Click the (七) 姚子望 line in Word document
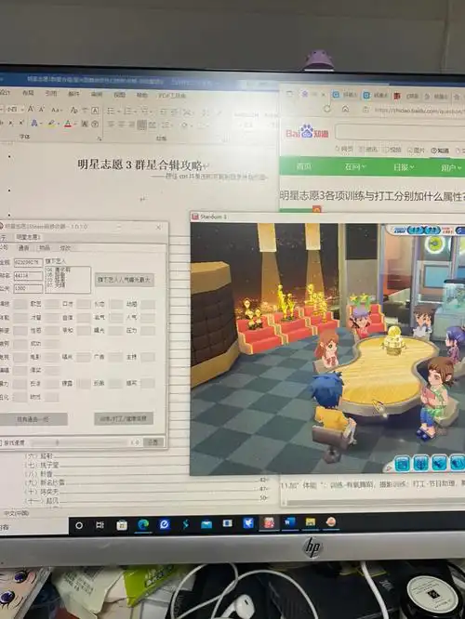 [43, 465]
